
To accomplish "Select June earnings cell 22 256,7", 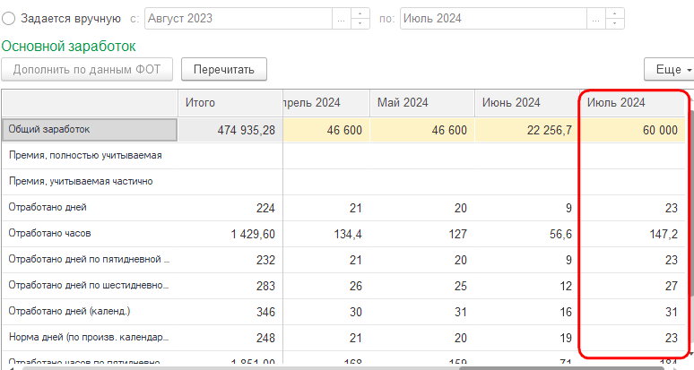I will [x=527, y=130].
